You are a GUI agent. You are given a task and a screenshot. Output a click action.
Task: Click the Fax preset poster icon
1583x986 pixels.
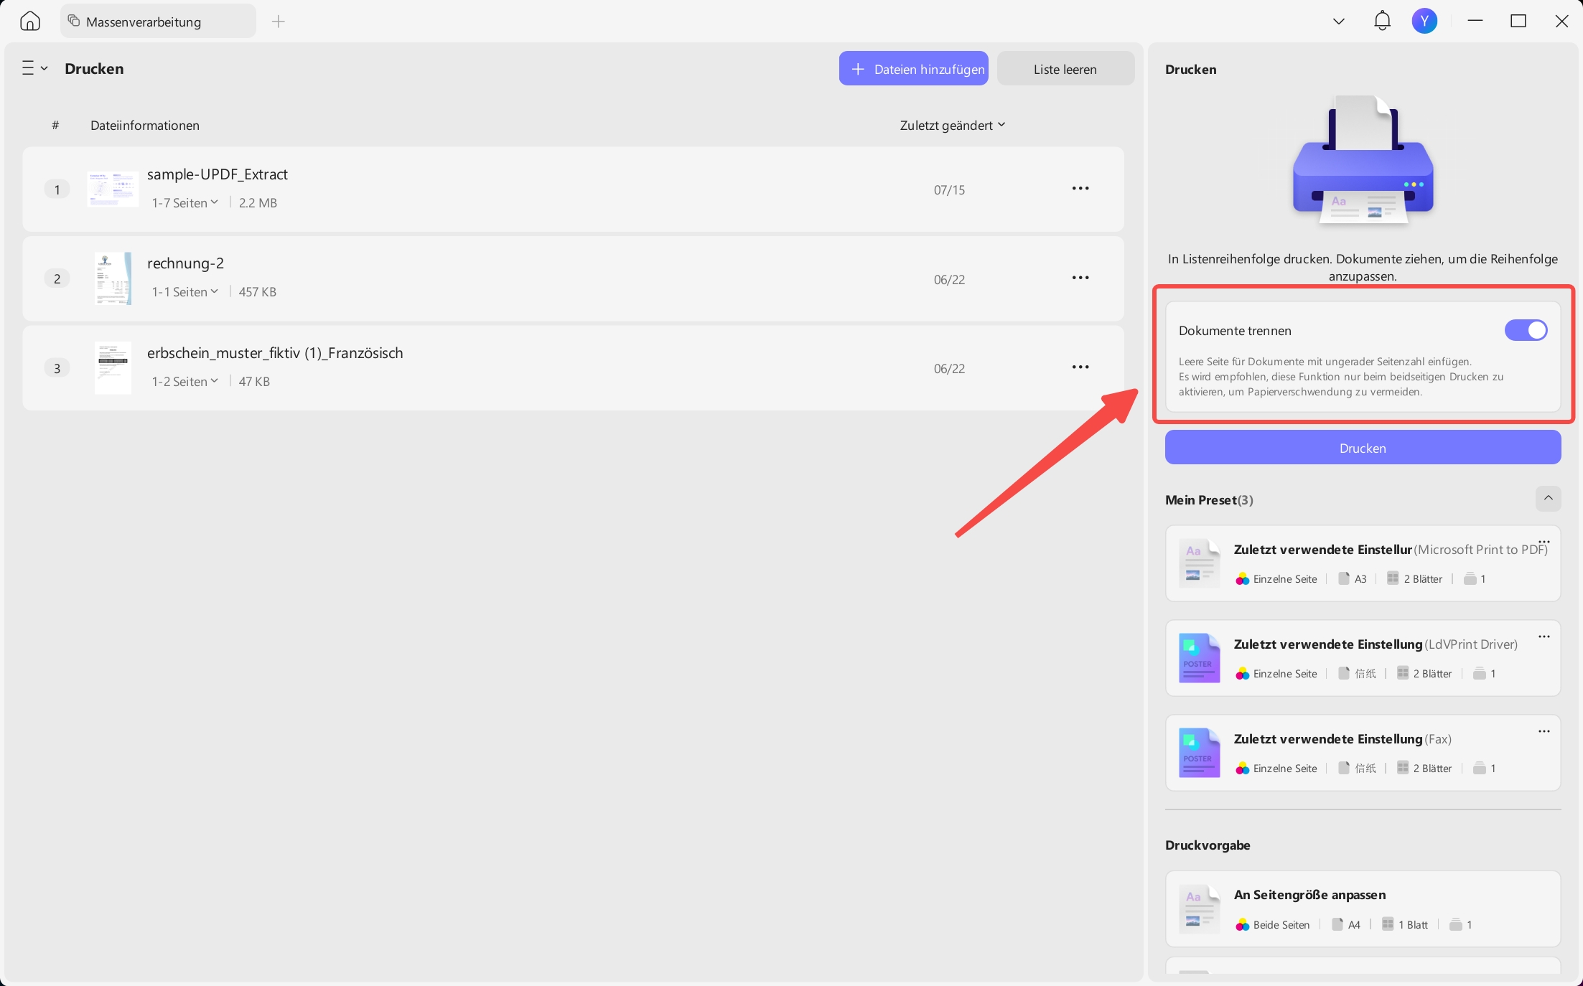(x=1199, y=753)
